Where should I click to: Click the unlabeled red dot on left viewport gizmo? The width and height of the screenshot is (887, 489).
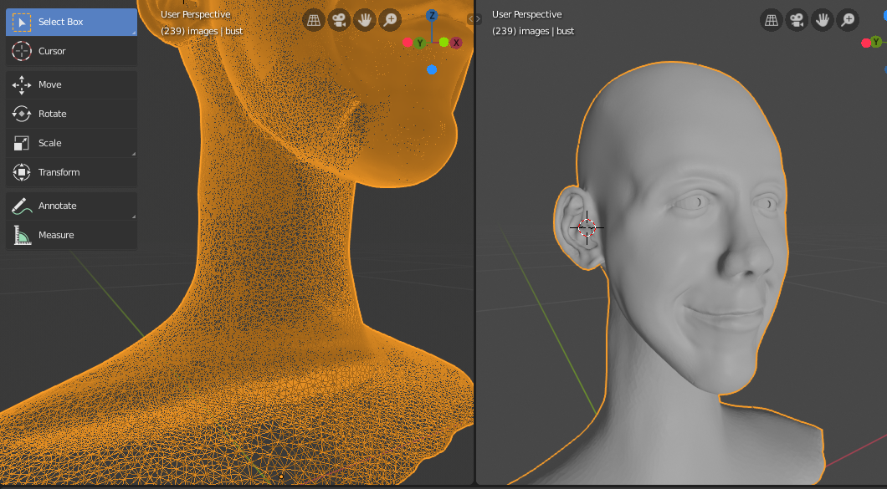tap(408, 43)
